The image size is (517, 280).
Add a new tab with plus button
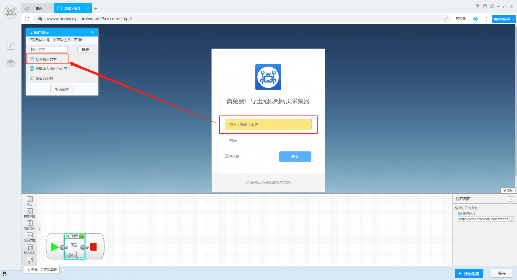(95, 8)
